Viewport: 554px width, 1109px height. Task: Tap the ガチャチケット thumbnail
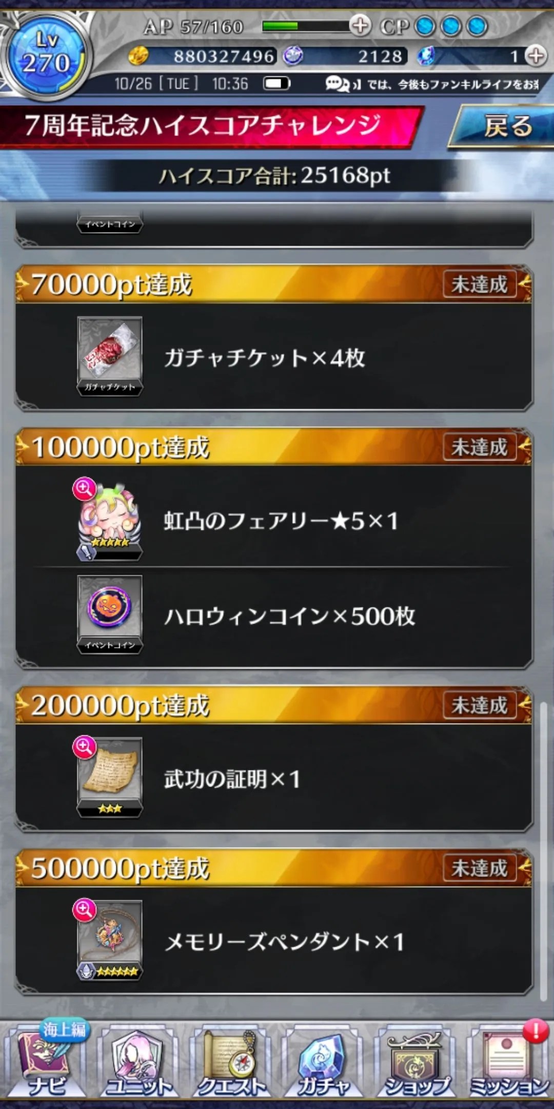pos(110,356)
